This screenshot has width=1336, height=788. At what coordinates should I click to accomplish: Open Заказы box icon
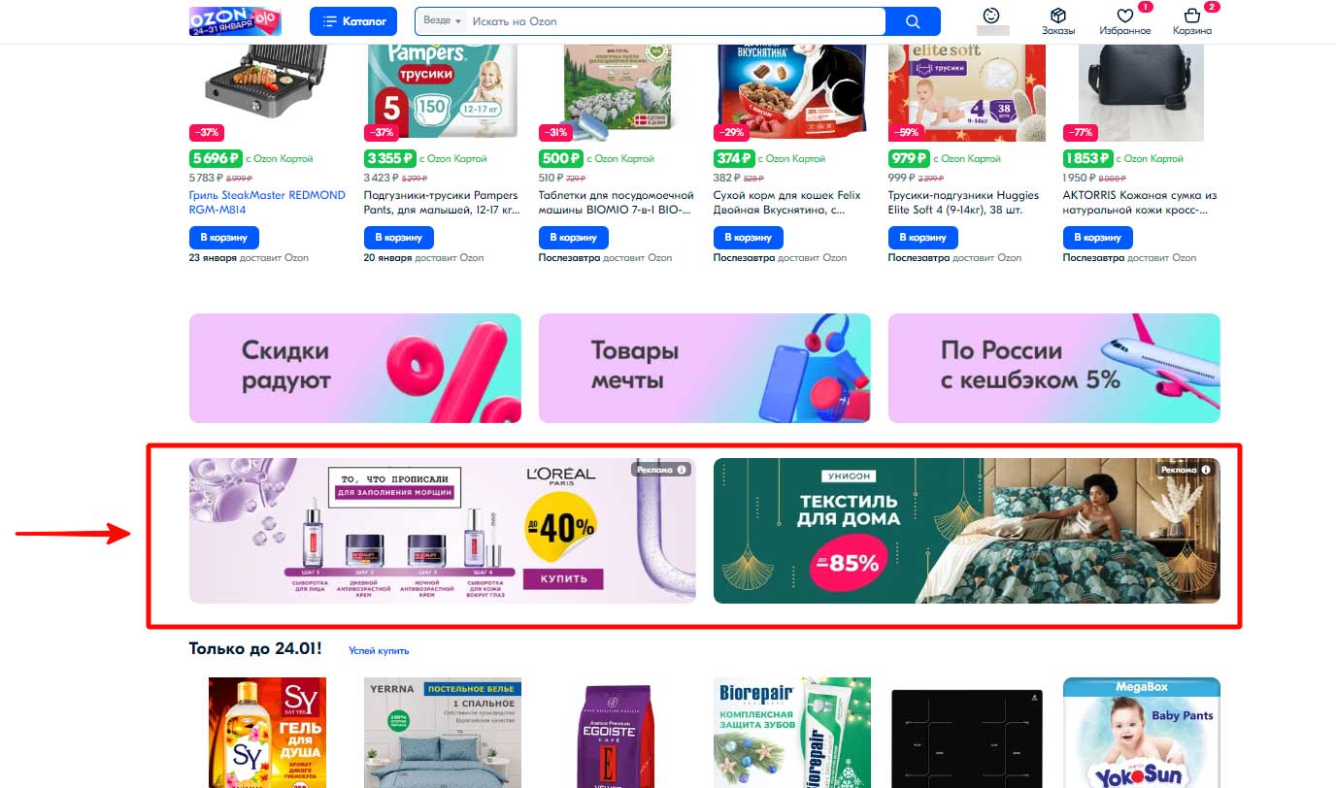pos(1058,21)
